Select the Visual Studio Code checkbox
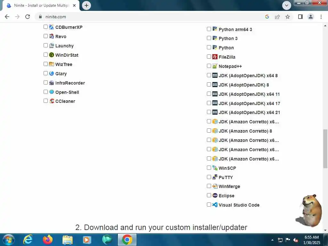 (209, 205)
